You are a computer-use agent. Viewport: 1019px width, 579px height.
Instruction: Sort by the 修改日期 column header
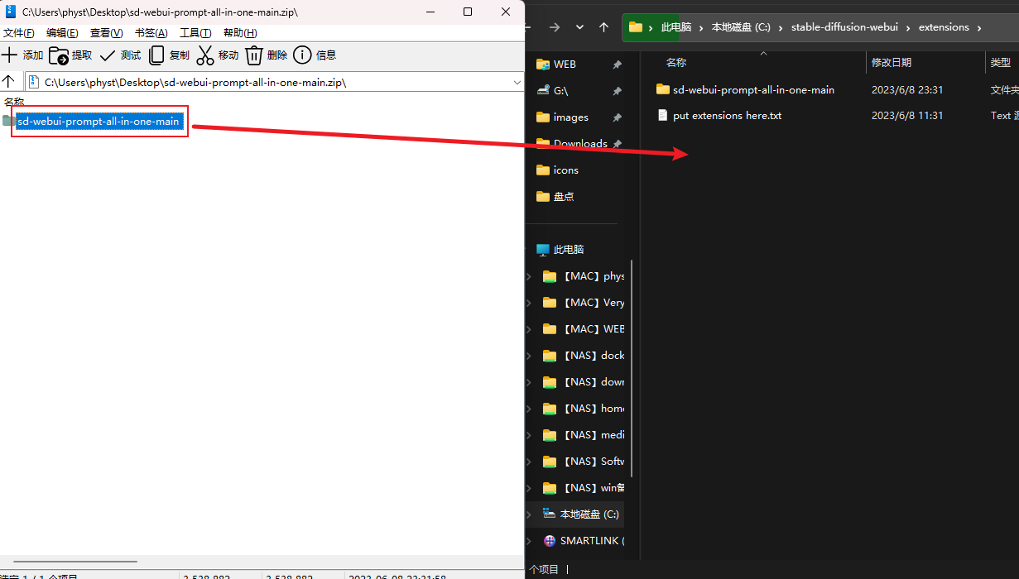[892, 63]
